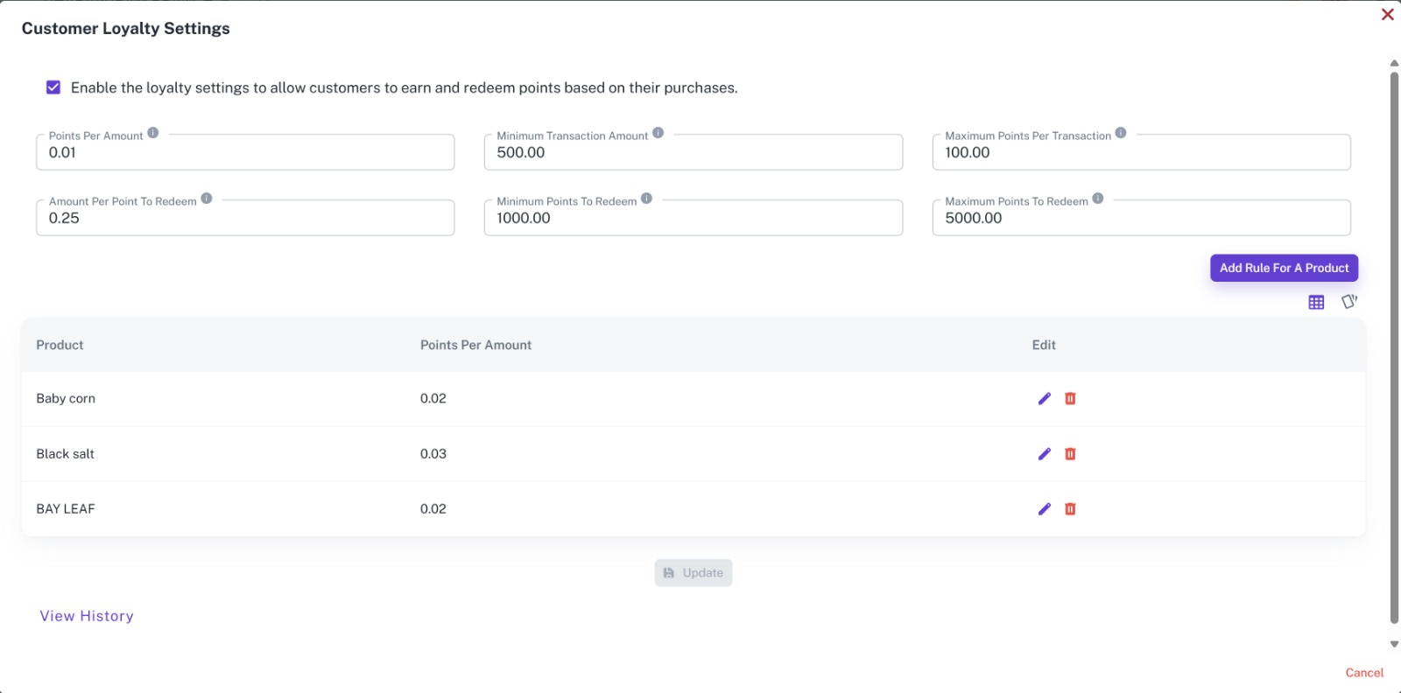Delete the Baby corn product rule
1401x693 pixels.
pyautogui.click(x=1070, y=398)
